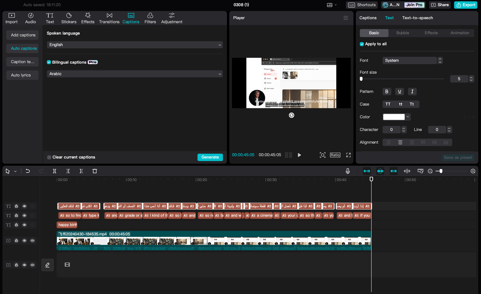The height and width of the screenshot is (294, 481).
Task: Open the Arabic language dropdown
Action: [135, 74]
